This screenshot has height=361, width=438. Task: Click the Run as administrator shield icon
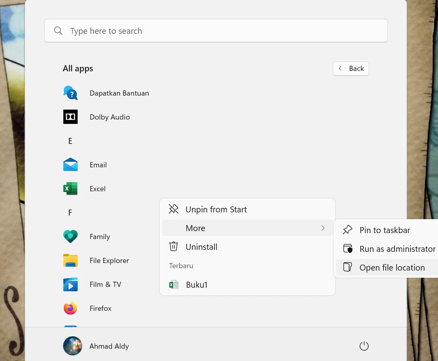pyautogui.click(x=348, y=249)
